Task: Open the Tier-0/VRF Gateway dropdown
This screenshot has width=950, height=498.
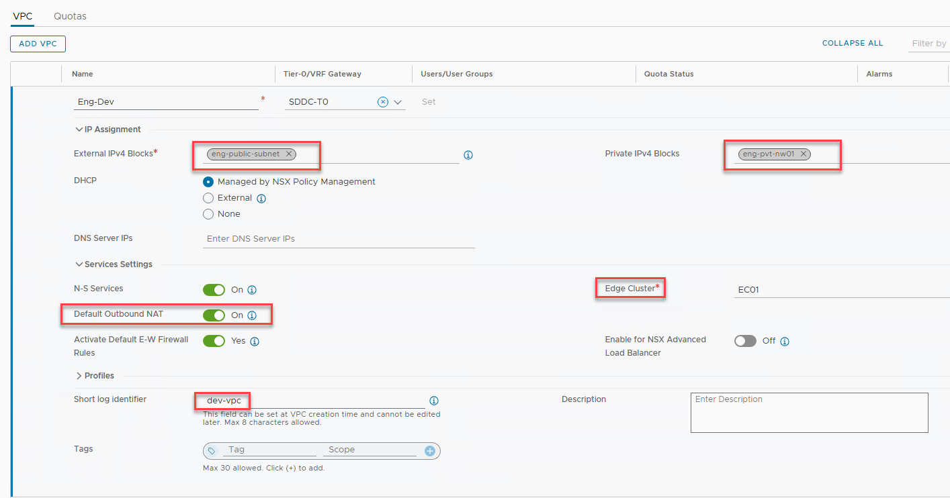Action: (398, 103)
